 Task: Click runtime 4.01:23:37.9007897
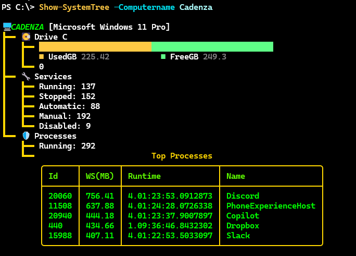tap(170, 215)
